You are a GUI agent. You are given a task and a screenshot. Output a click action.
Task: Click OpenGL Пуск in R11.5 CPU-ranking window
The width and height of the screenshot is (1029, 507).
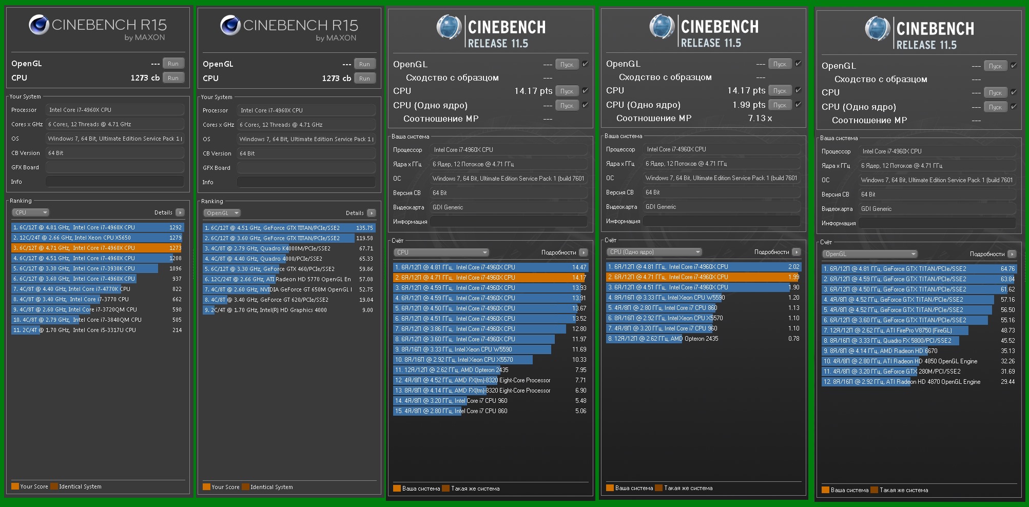point(567,65)
